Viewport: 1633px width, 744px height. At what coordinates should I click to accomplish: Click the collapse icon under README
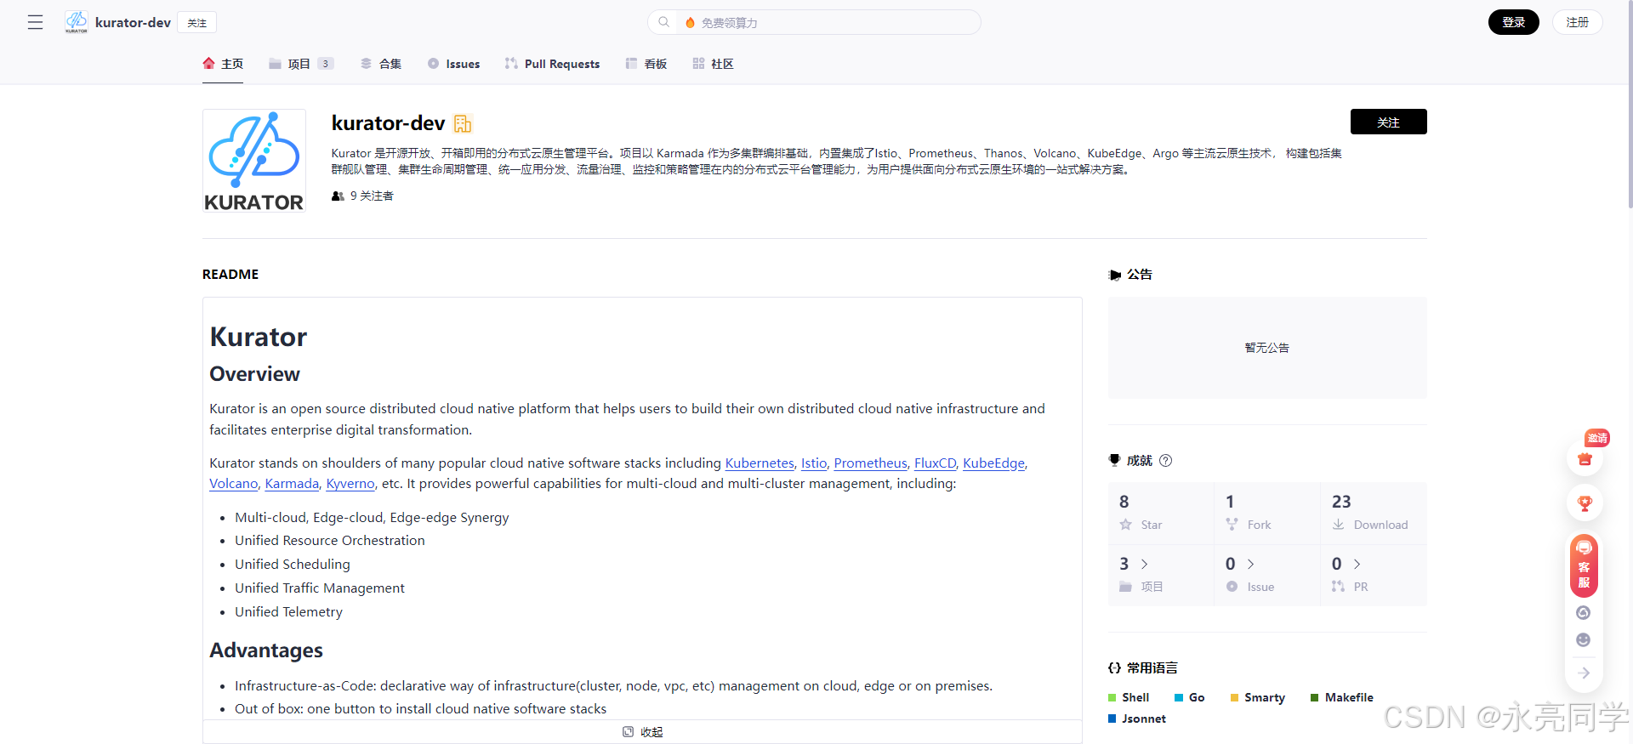click(629, 732)
